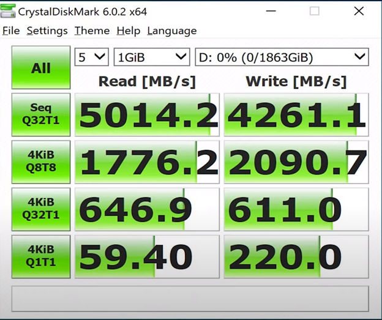Select the 4KiB Q8T8 read result 1776.2
This screenshot has width=382, height=320.
(147, 162)
